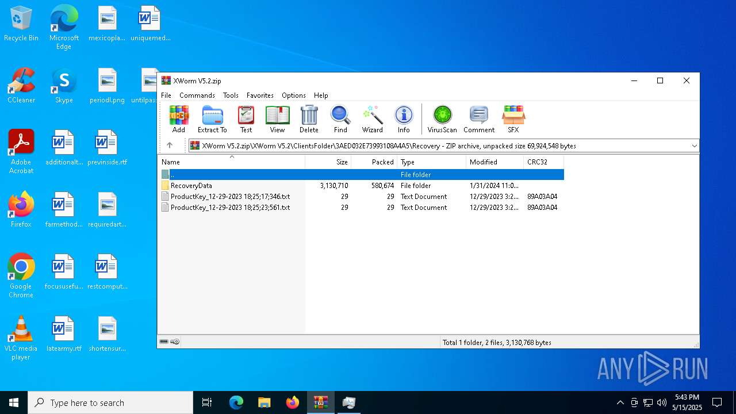Click the taskbar search box
This screenshot has width=736, height=414.
(x=110, y=402)
